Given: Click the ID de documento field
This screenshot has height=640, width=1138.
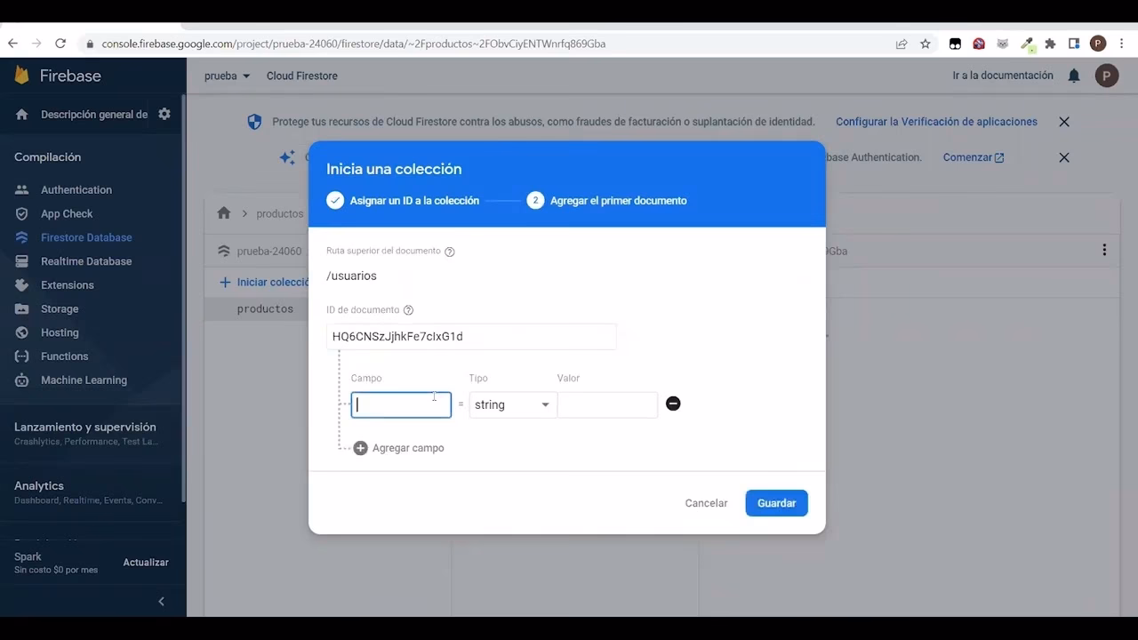Looking at the screenshot, I should (x=471, y=337).
